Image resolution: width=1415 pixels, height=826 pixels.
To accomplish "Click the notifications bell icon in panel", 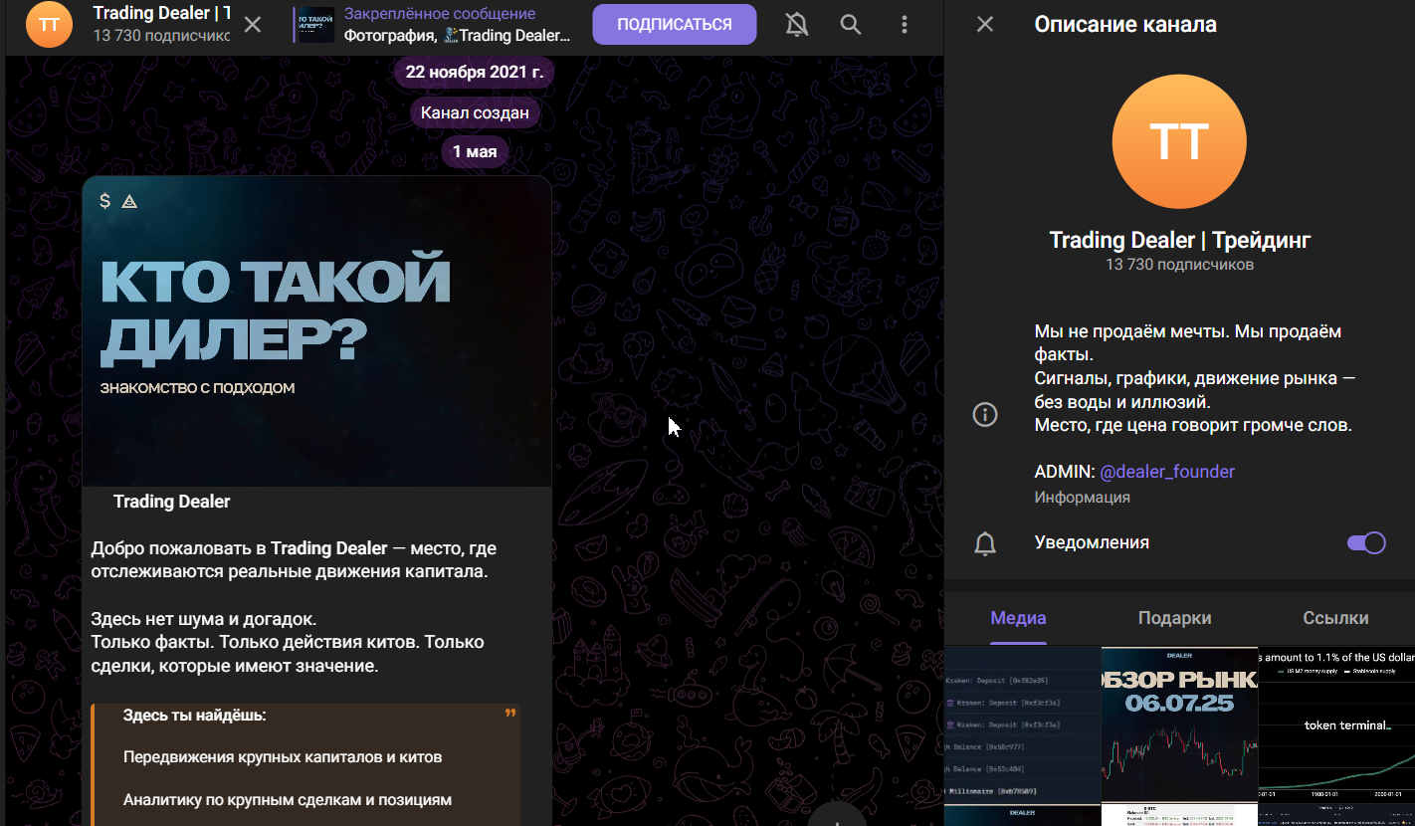I will coord(985,543).
